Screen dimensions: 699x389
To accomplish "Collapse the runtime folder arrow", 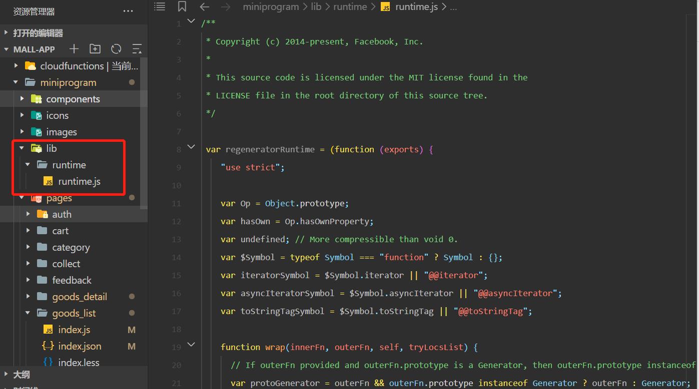I will (x=28, y=165).
